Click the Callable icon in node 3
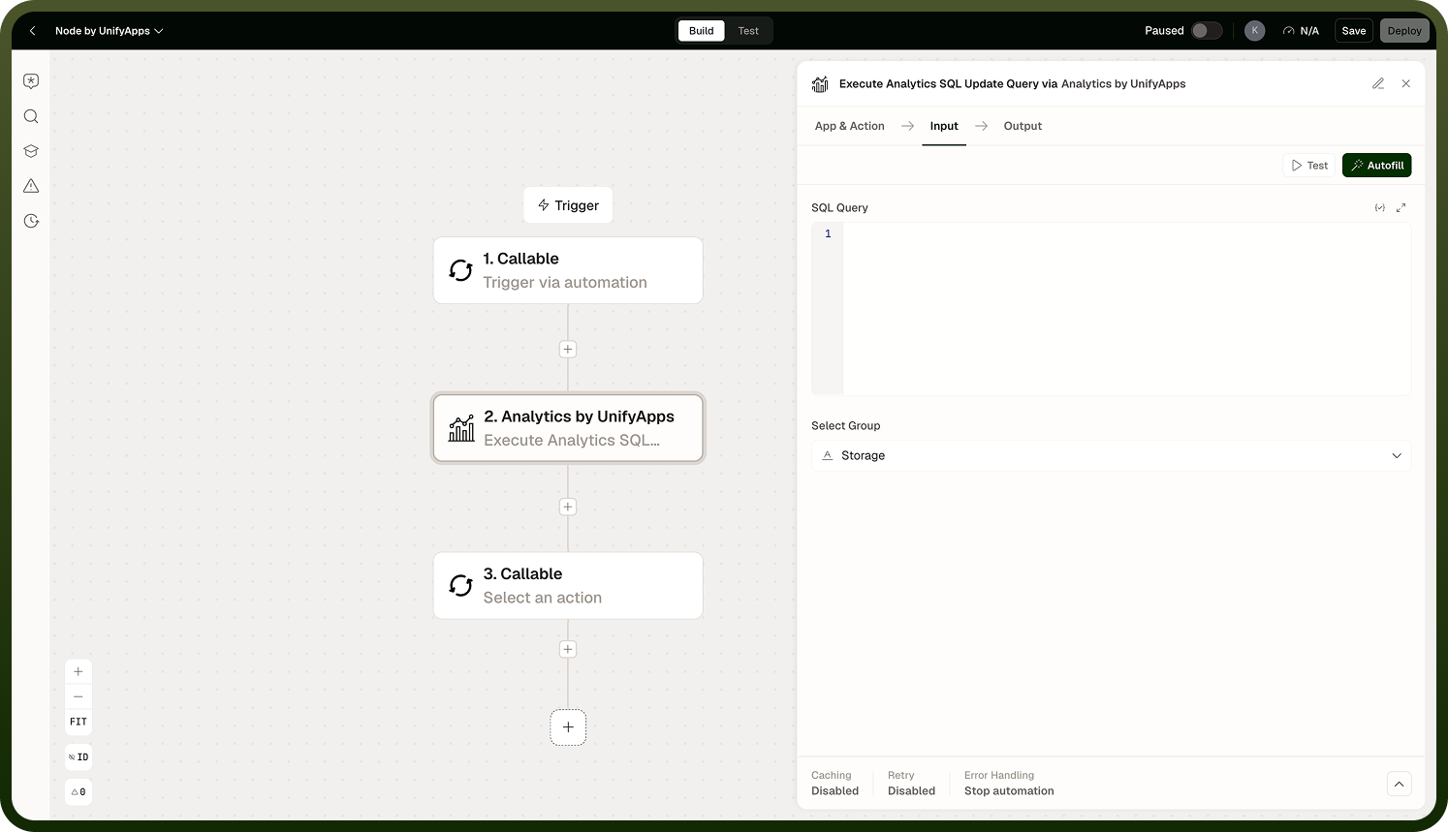1448x832 pixels. tap(460, 586)
